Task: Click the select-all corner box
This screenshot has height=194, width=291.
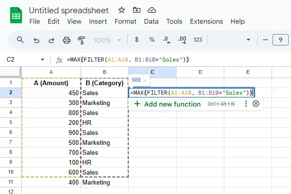Action: pyautogui.click(x=10, y=72)
